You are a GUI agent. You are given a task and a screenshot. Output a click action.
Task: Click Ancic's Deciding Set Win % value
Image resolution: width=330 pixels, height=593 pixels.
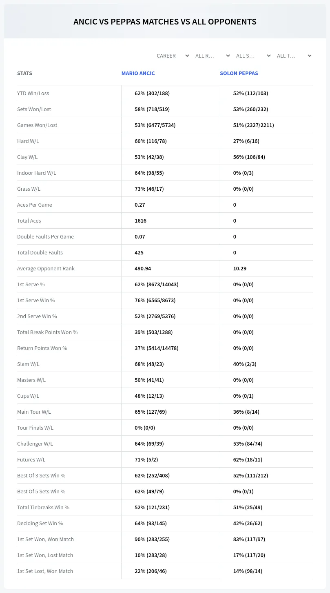click(151, 523)
